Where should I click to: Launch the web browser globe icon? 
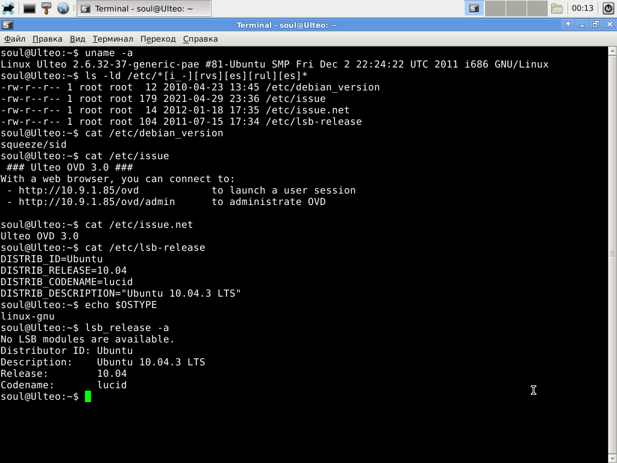pos(63,8)
